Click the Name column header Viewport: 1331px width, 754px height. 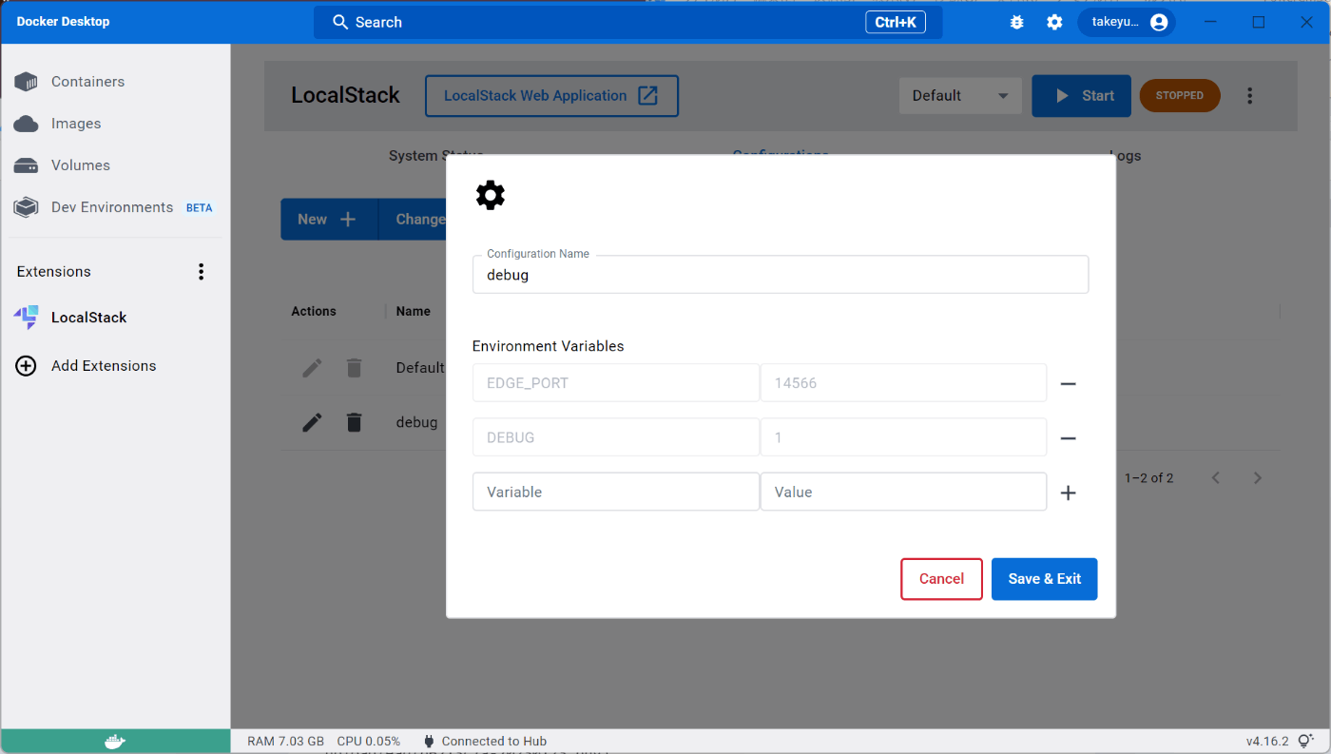click(414, 311)
